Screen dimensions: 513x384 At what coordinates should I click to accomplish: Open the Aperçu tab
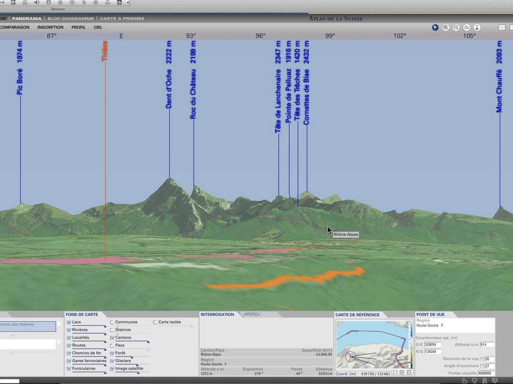point(252,314)
